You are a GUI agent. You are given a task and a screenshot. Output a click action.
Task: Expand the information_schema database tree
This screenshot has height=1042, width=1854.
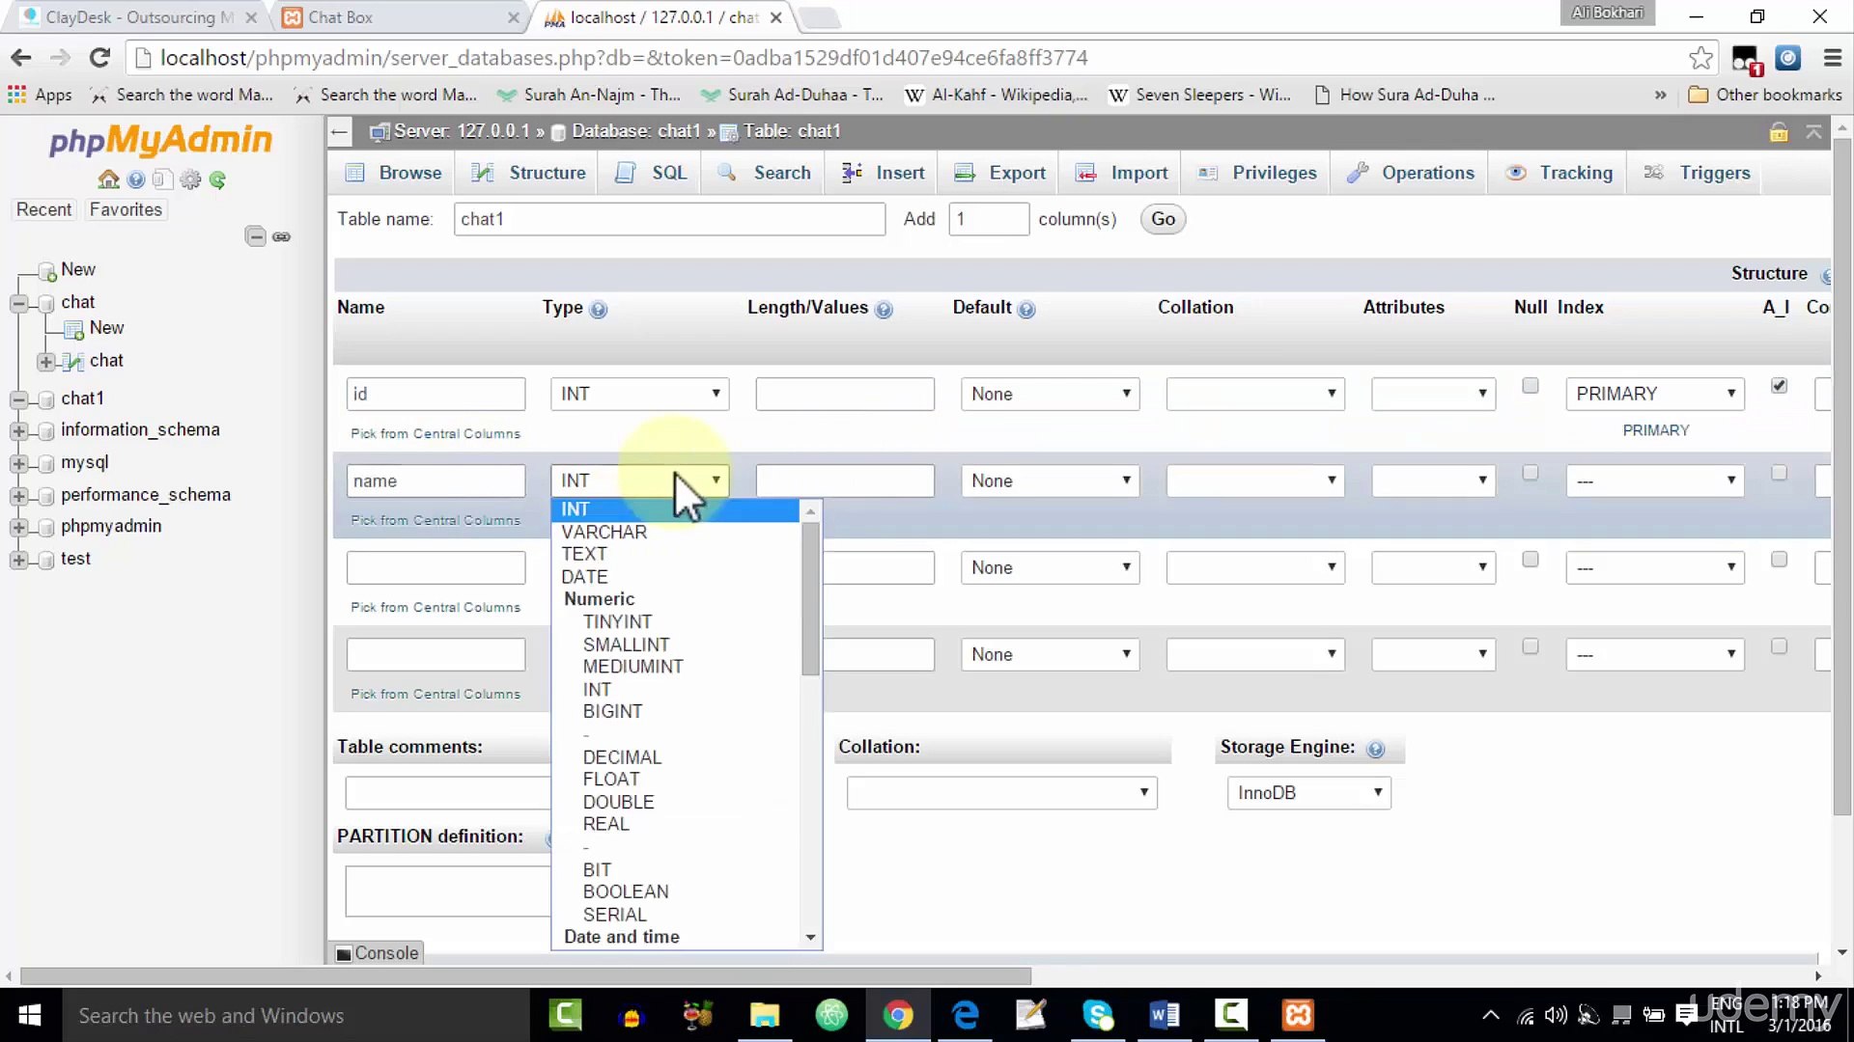(x=18, y=430)
